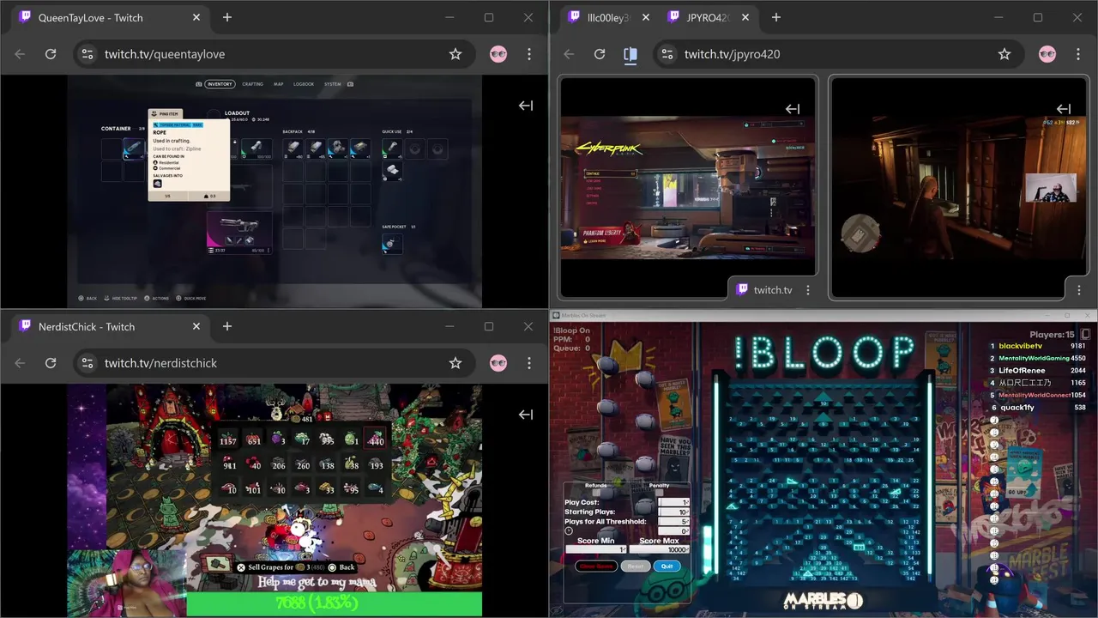Close the QueenTayLove - Twitch tab
Screen dimensions: 1098x618
[x=196, y=17]
